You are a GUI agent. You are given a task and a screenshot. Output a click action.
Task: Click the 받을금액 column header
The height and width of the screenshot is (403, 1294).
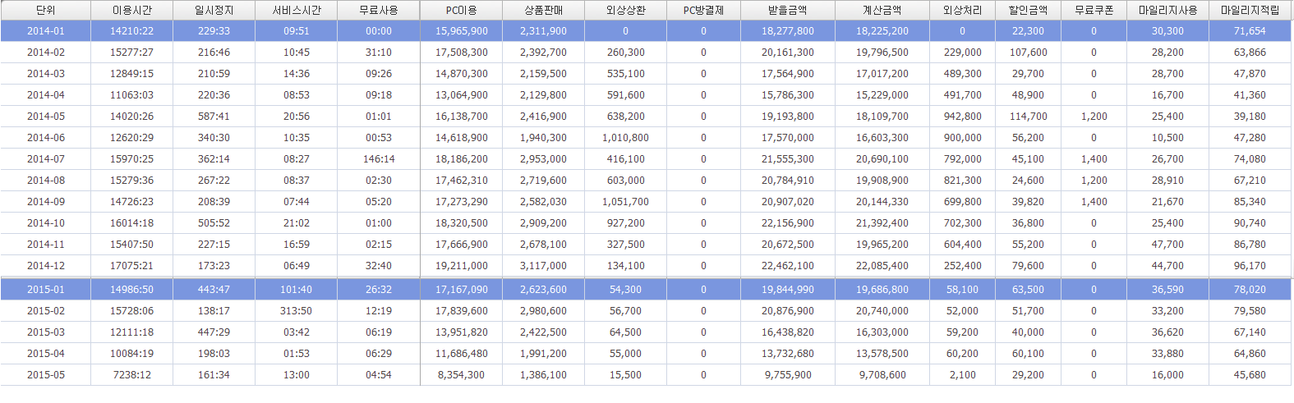coord(788,11)
